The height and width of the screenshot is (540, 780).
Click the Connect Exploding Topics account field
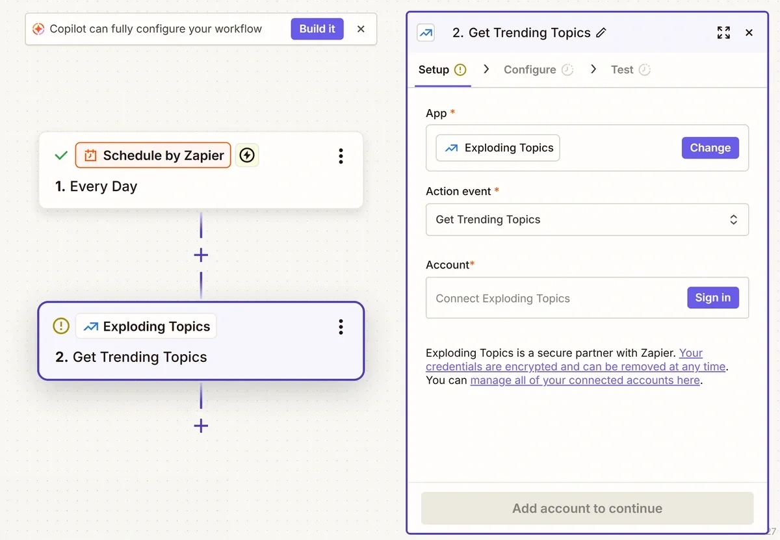587,298
